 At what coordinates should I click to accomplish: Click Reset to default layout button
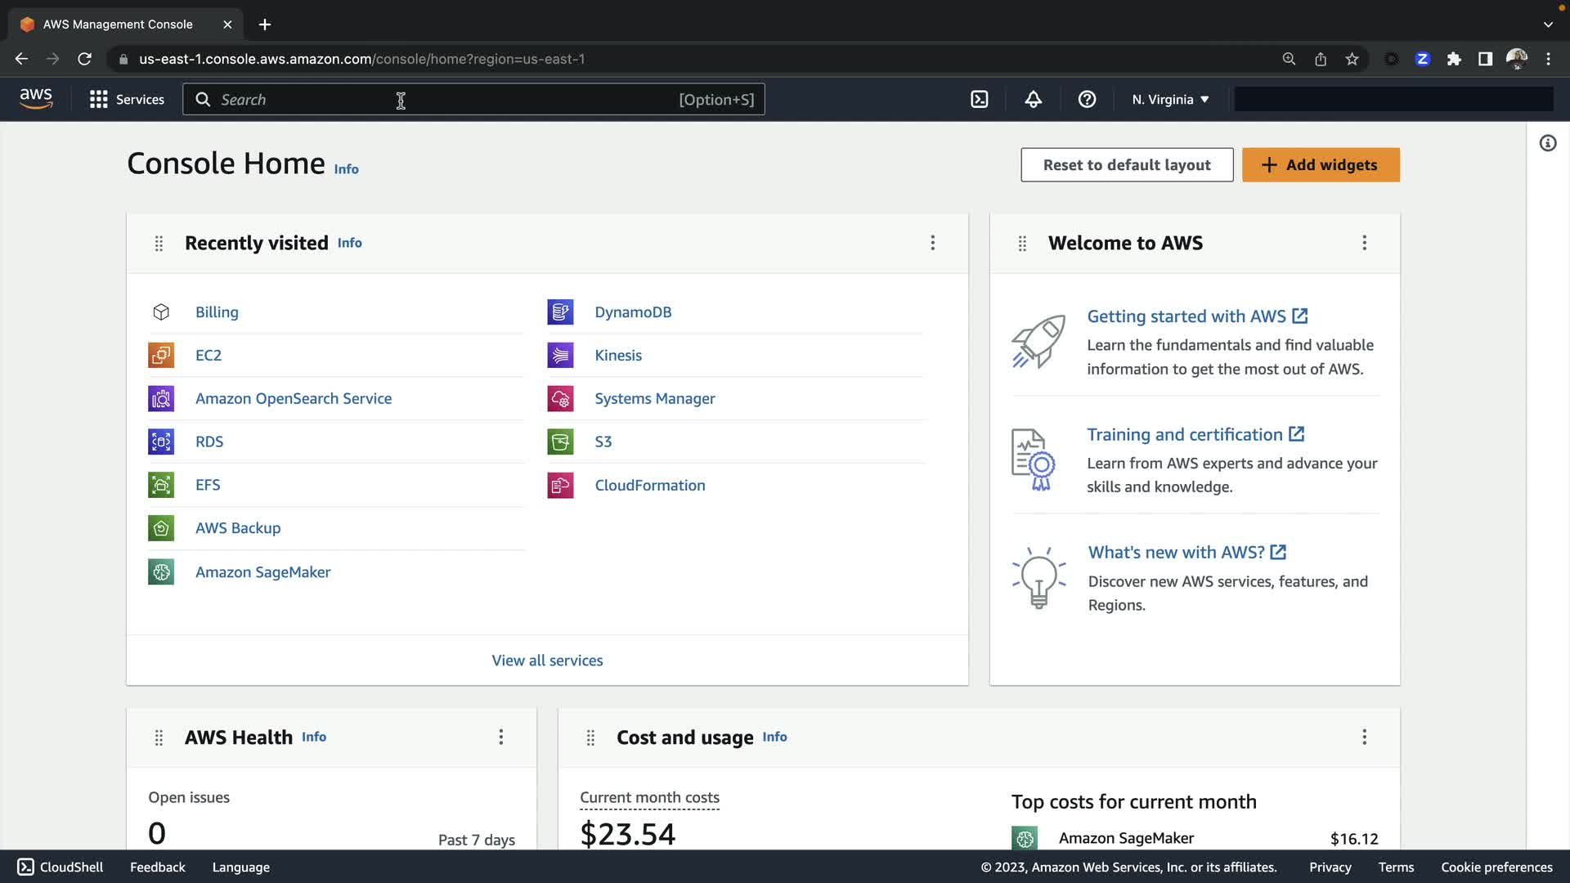1126,164
